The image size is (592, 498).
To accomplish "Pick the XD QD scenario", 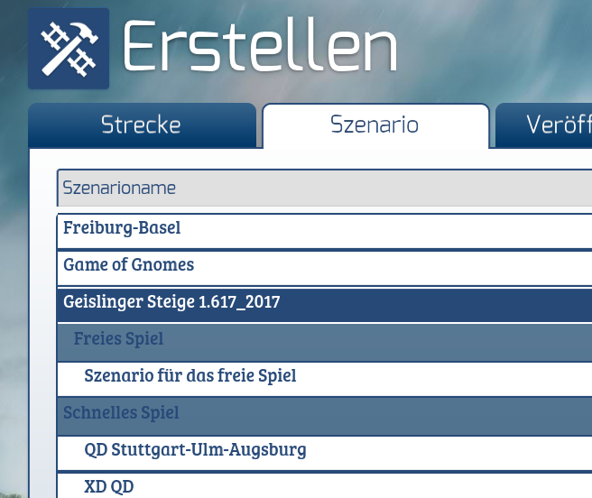I will [108, 486].
